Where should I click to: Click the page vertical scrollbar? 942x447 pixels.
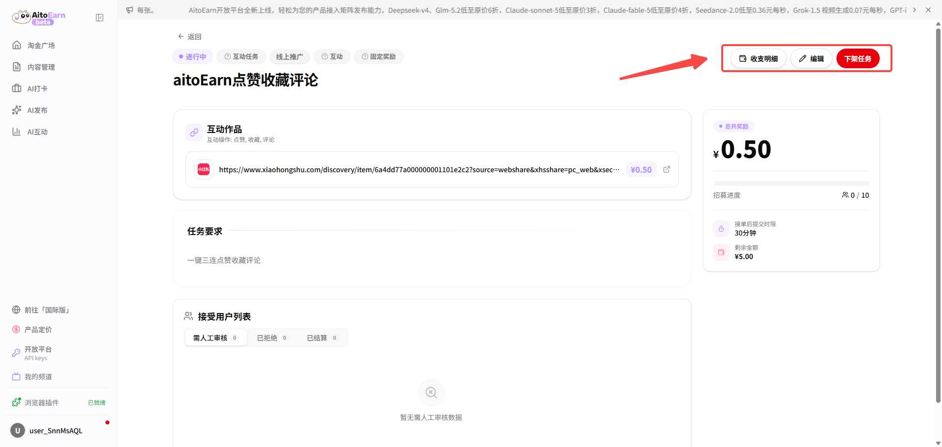938,216
